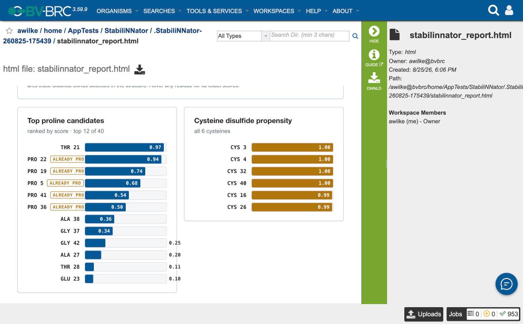
Task: Open the chat assistant bubble
Action: (506, 284)
